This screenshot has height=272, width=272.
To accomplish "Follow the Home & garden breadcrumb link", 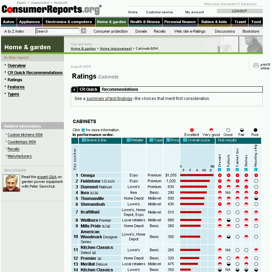I will click(83, 49).
